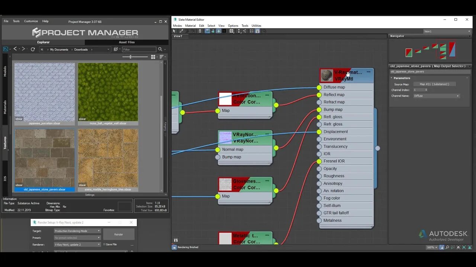Open the Material menu
Image resolution: width=476 pixels, height=267 pixels.
point(190,26)
